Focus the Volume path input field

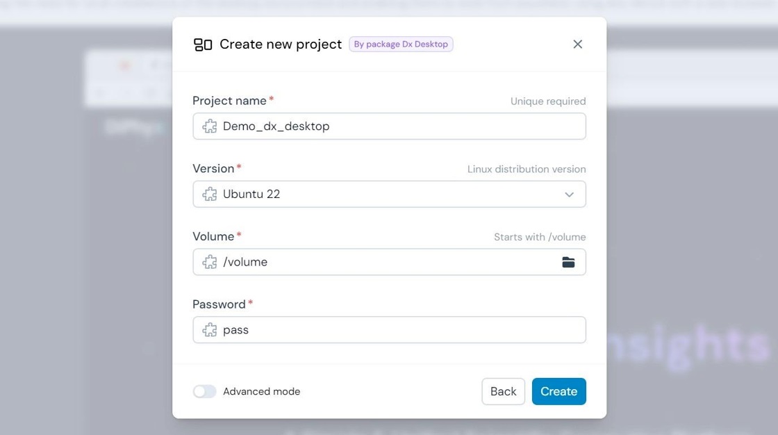click(389, 262)
